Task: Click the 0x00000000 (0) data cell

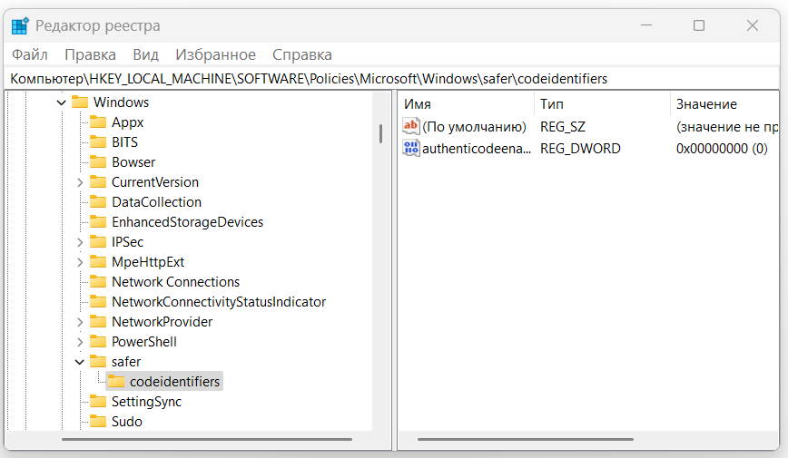Action: click(x=722, y=149)
